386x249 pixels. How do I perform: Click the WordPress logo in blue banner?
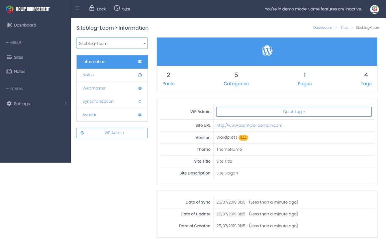(267, 51)
